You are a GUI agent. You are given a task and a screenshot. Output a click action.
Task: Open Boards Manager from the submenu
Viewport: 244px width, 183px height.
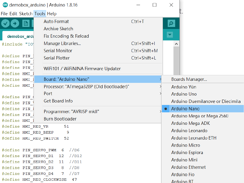189,79
